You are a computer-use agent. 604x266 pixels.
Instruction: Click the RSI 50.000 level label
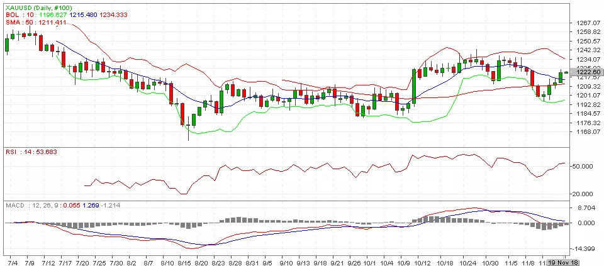point(584,167)
